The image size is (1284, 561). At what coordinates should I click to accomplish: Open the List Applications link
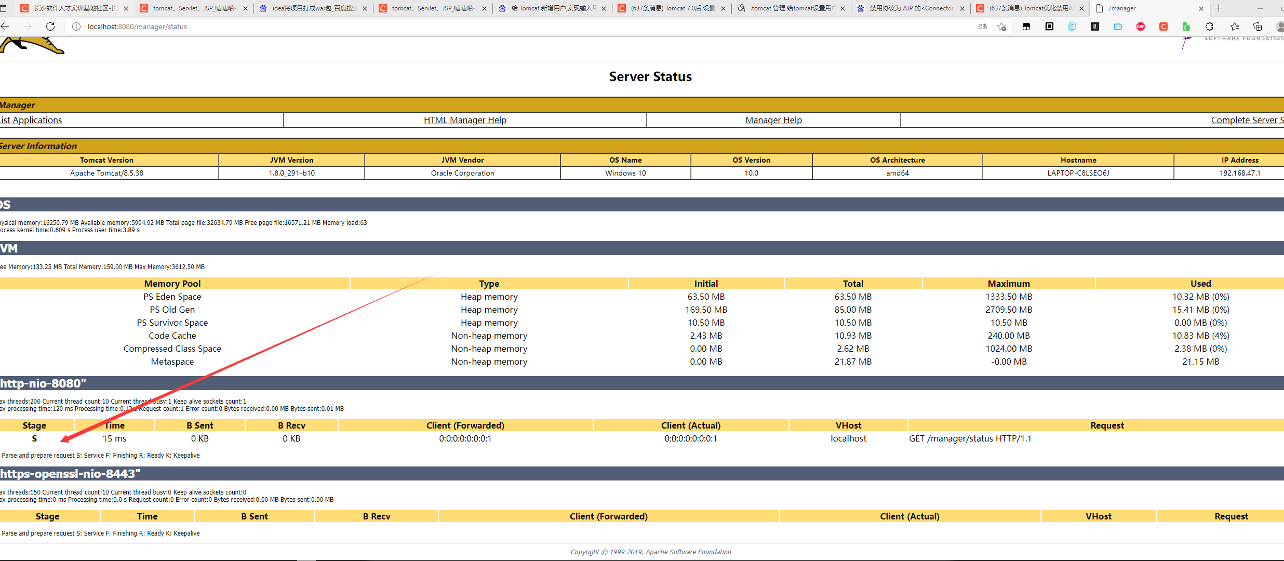[31, 120]
